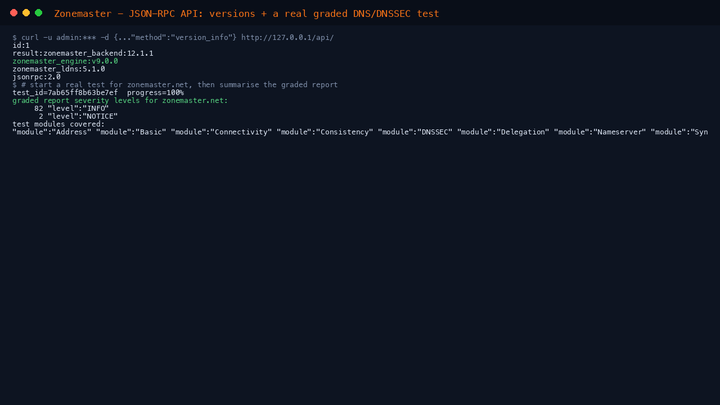Click the progress=100% text

coord(155,93)
